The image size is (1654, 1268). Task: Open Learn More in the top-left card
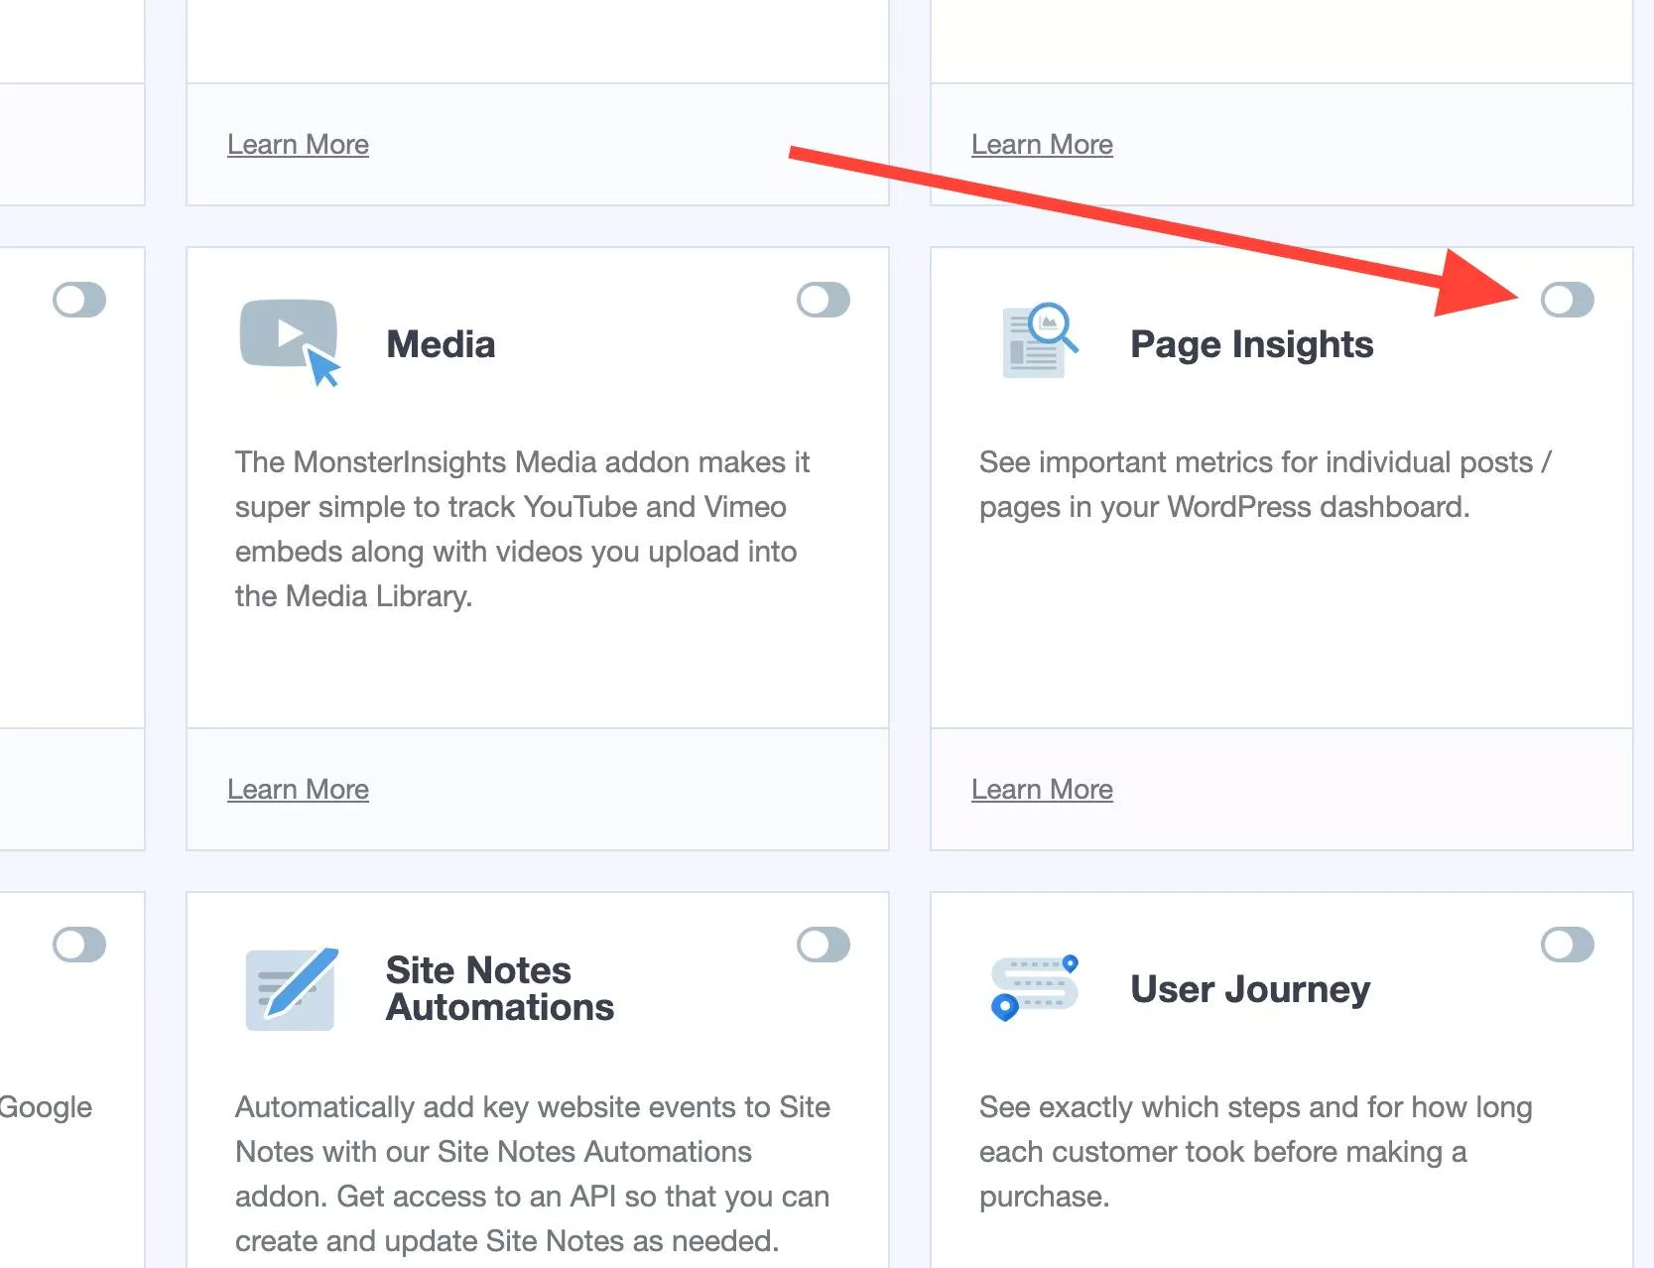point(298,144)
